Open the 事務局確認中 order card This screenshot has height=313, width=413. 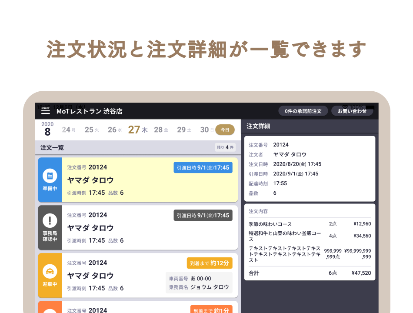point(138,228)
